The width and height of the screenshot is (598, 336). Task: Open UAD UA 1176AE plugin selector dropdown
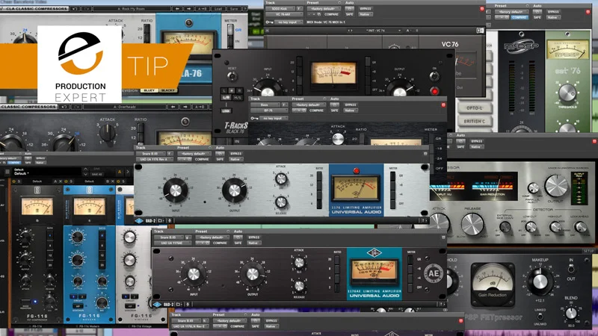(x=172, y=243)
